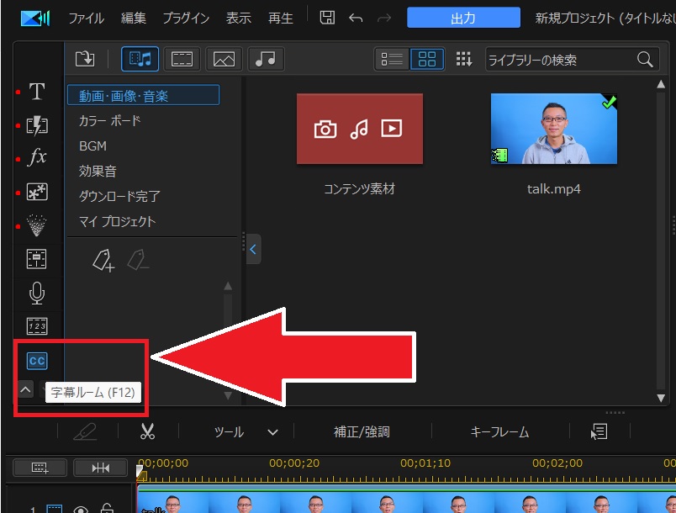Toggle track 1 visibility eye icon
The image size is (676, 513).
pyautogui.click(x=81, y=509)
